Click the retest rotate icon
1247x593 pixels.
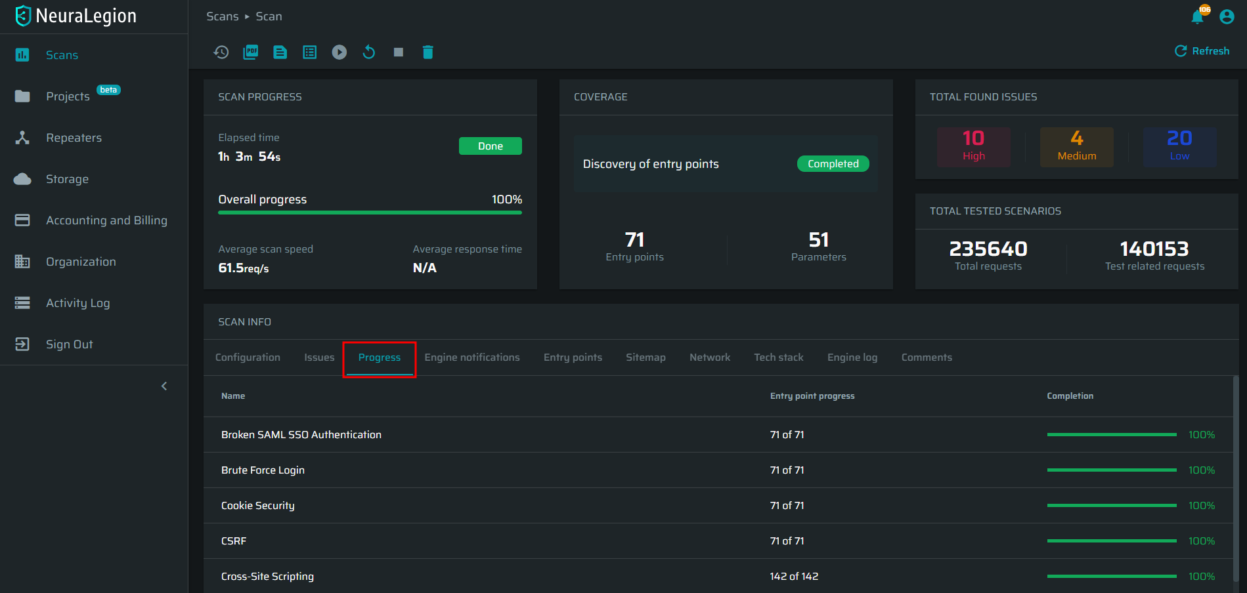[x=369, y=52]
